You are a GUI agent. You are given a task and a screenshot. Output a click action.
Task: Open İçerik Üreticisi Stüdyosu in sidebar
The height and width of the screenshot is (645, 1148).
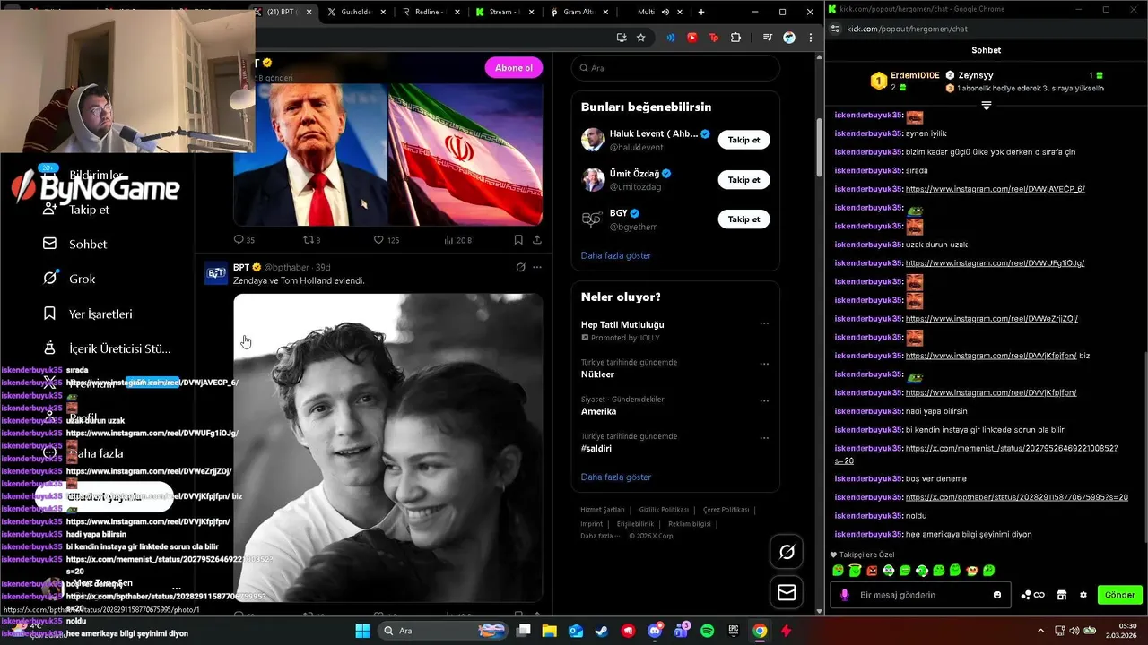pyautogui.click(x=107, y=348)
